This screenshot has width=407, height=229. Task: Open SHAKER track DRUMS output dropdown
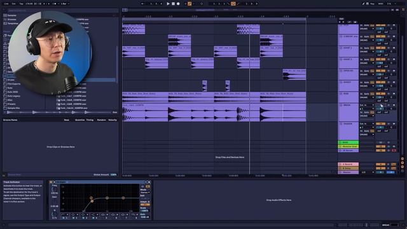tap(367, 135)
